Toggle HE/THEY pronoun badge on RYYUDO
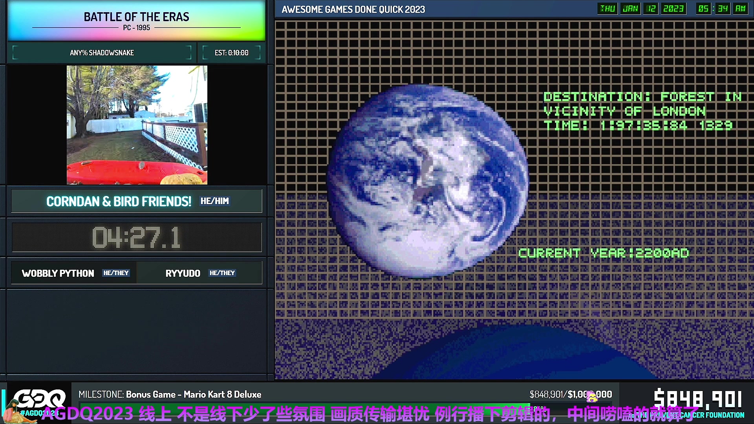 pos(221,273)
